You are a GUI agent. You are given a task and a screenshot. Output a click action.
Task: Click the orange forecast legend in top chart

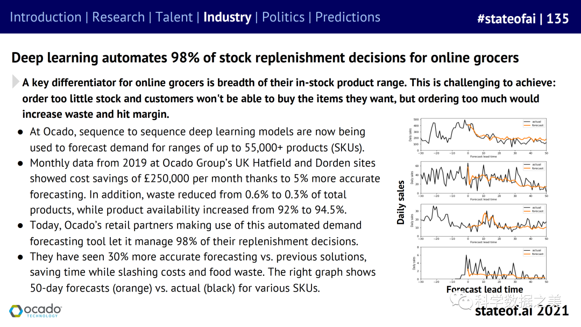tap(535, 125)
